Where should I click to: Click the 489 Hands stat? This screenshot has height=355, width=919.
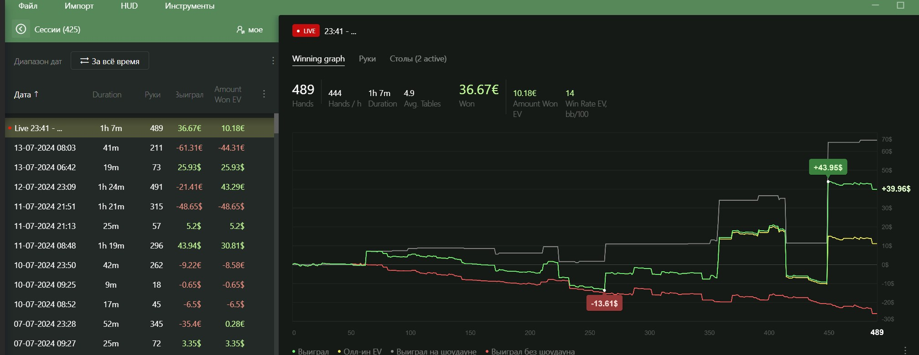point(303,95)
